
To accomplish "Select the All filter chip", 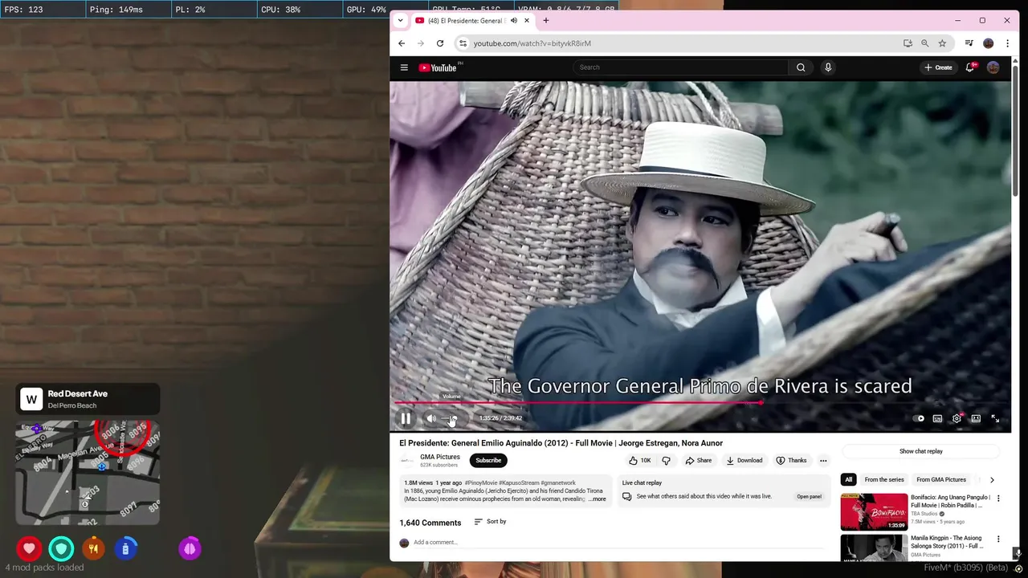I will tap(848, 479).
